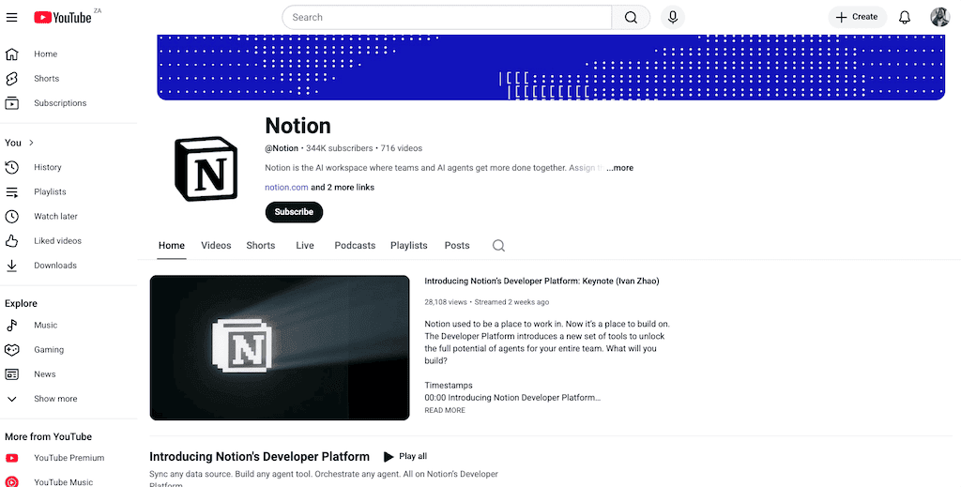
Task: Click the 'Explore' sidebar heading
Action: (x=21, y=304)
